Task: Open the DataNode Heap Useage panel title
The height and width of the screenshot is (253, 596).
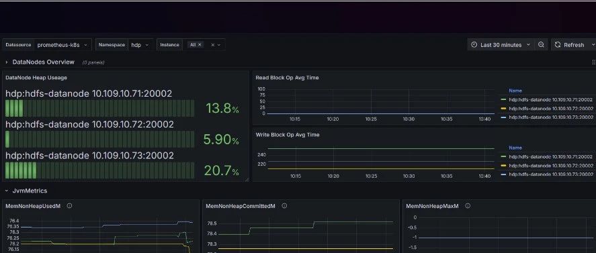Action: click(x=36, y=77)
